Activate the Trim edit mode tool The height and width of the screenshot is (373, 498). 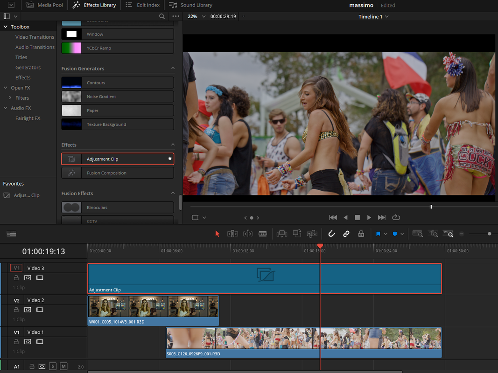click(232, 234)
